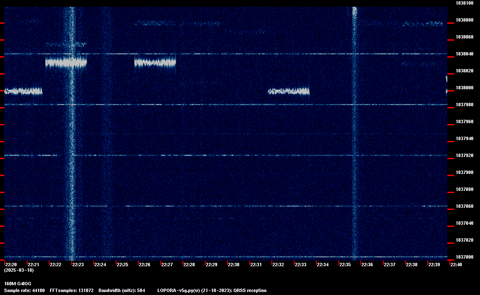Click the 1838100 frequency label
This screenshot has height=295, width=480.
tap(465, 3)
